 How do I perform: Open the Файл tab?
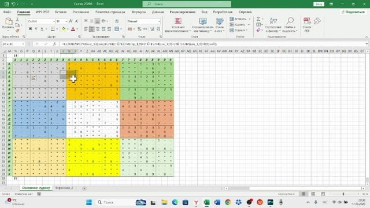(x=7, y=12)
